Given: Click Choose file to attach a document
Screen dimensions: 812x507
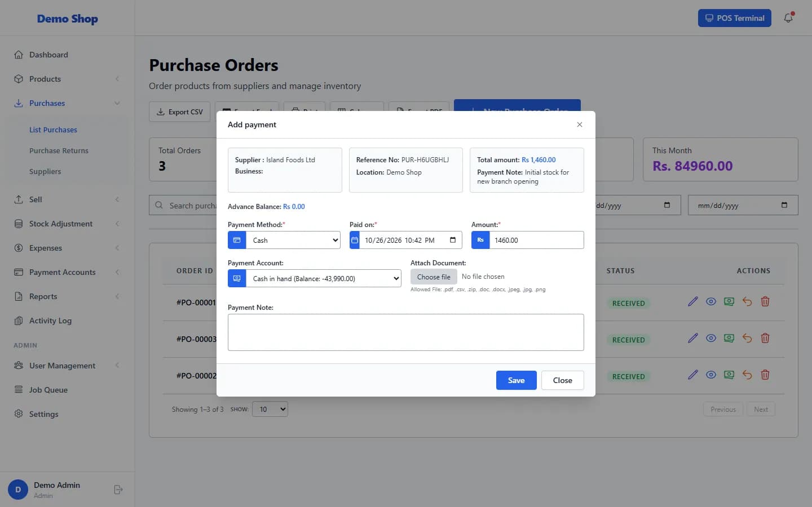Looking at the screenshot, I should coord(434,277).
